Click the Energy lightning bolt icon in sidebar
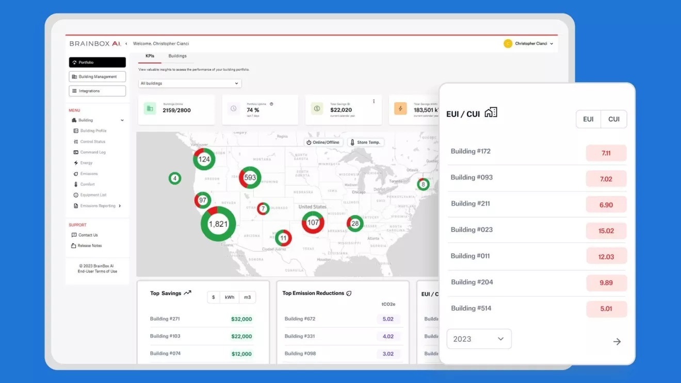This screenshot has width=681, height=383. tap(76, 163)
